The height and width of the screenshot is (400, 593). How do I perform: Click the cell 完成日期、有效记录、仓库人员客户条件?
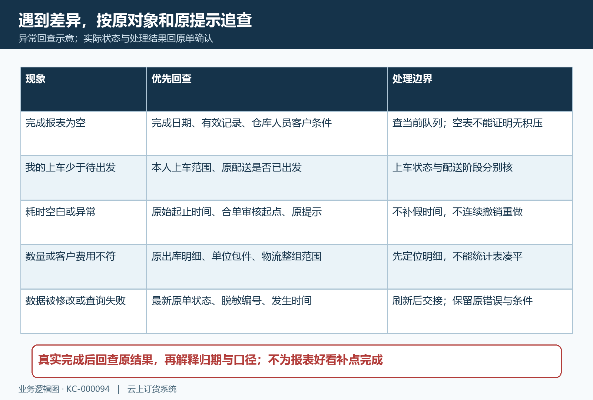pos(267,133)
